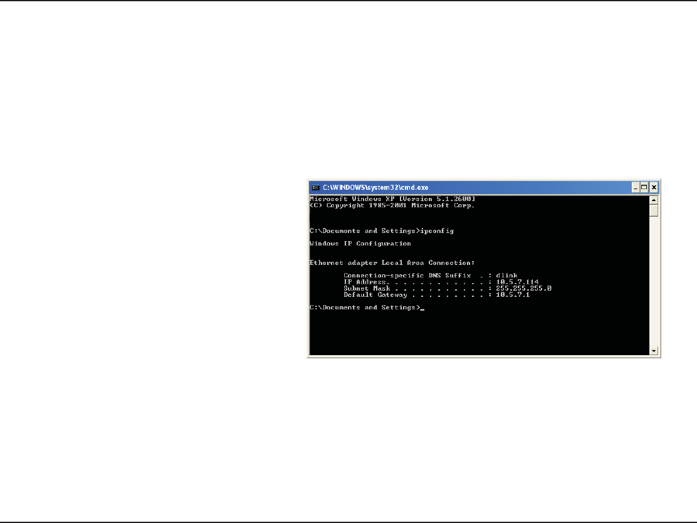Close the cmd.exe window

pyautogui.click(x=654, y=187)
